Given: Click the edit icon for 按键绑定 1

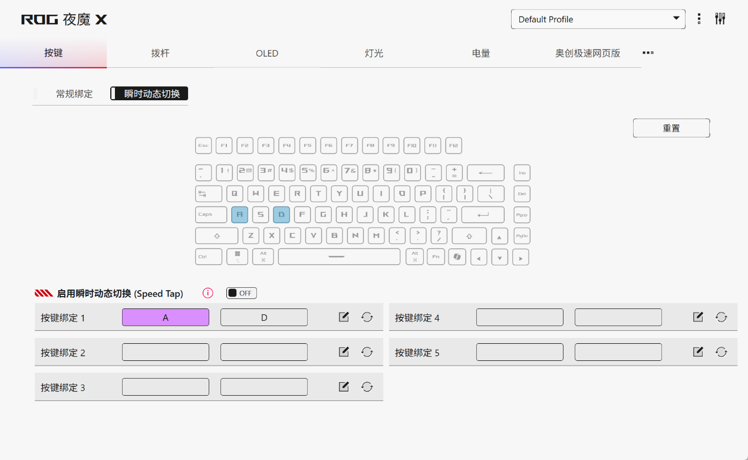Looking at the screenshot, I should pos(344,317).
